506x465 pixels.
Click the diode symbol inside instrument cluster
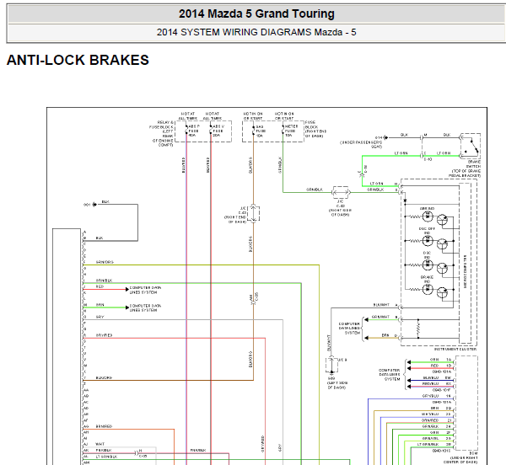[405, 201]
